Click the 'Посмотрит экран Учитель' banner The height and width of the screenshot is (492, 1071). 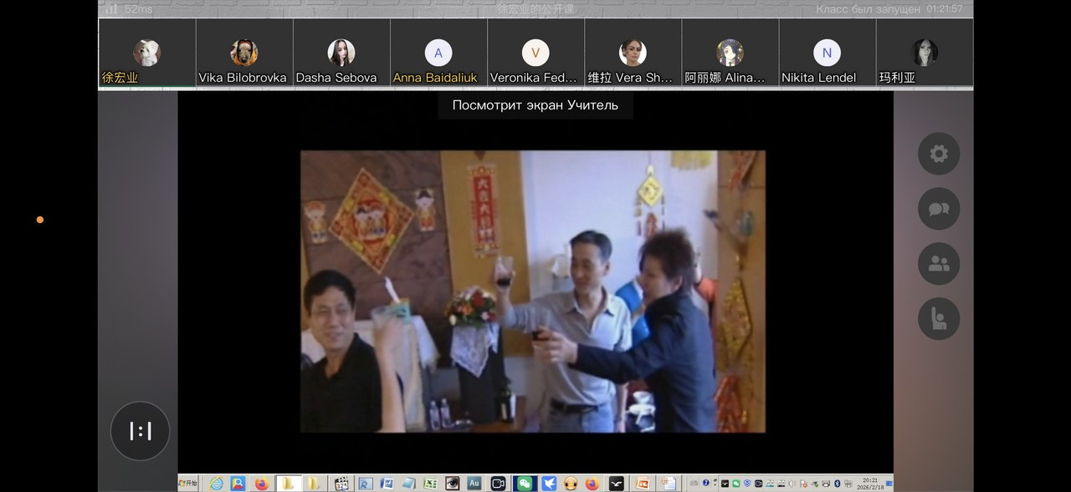(x=535, y=105)
